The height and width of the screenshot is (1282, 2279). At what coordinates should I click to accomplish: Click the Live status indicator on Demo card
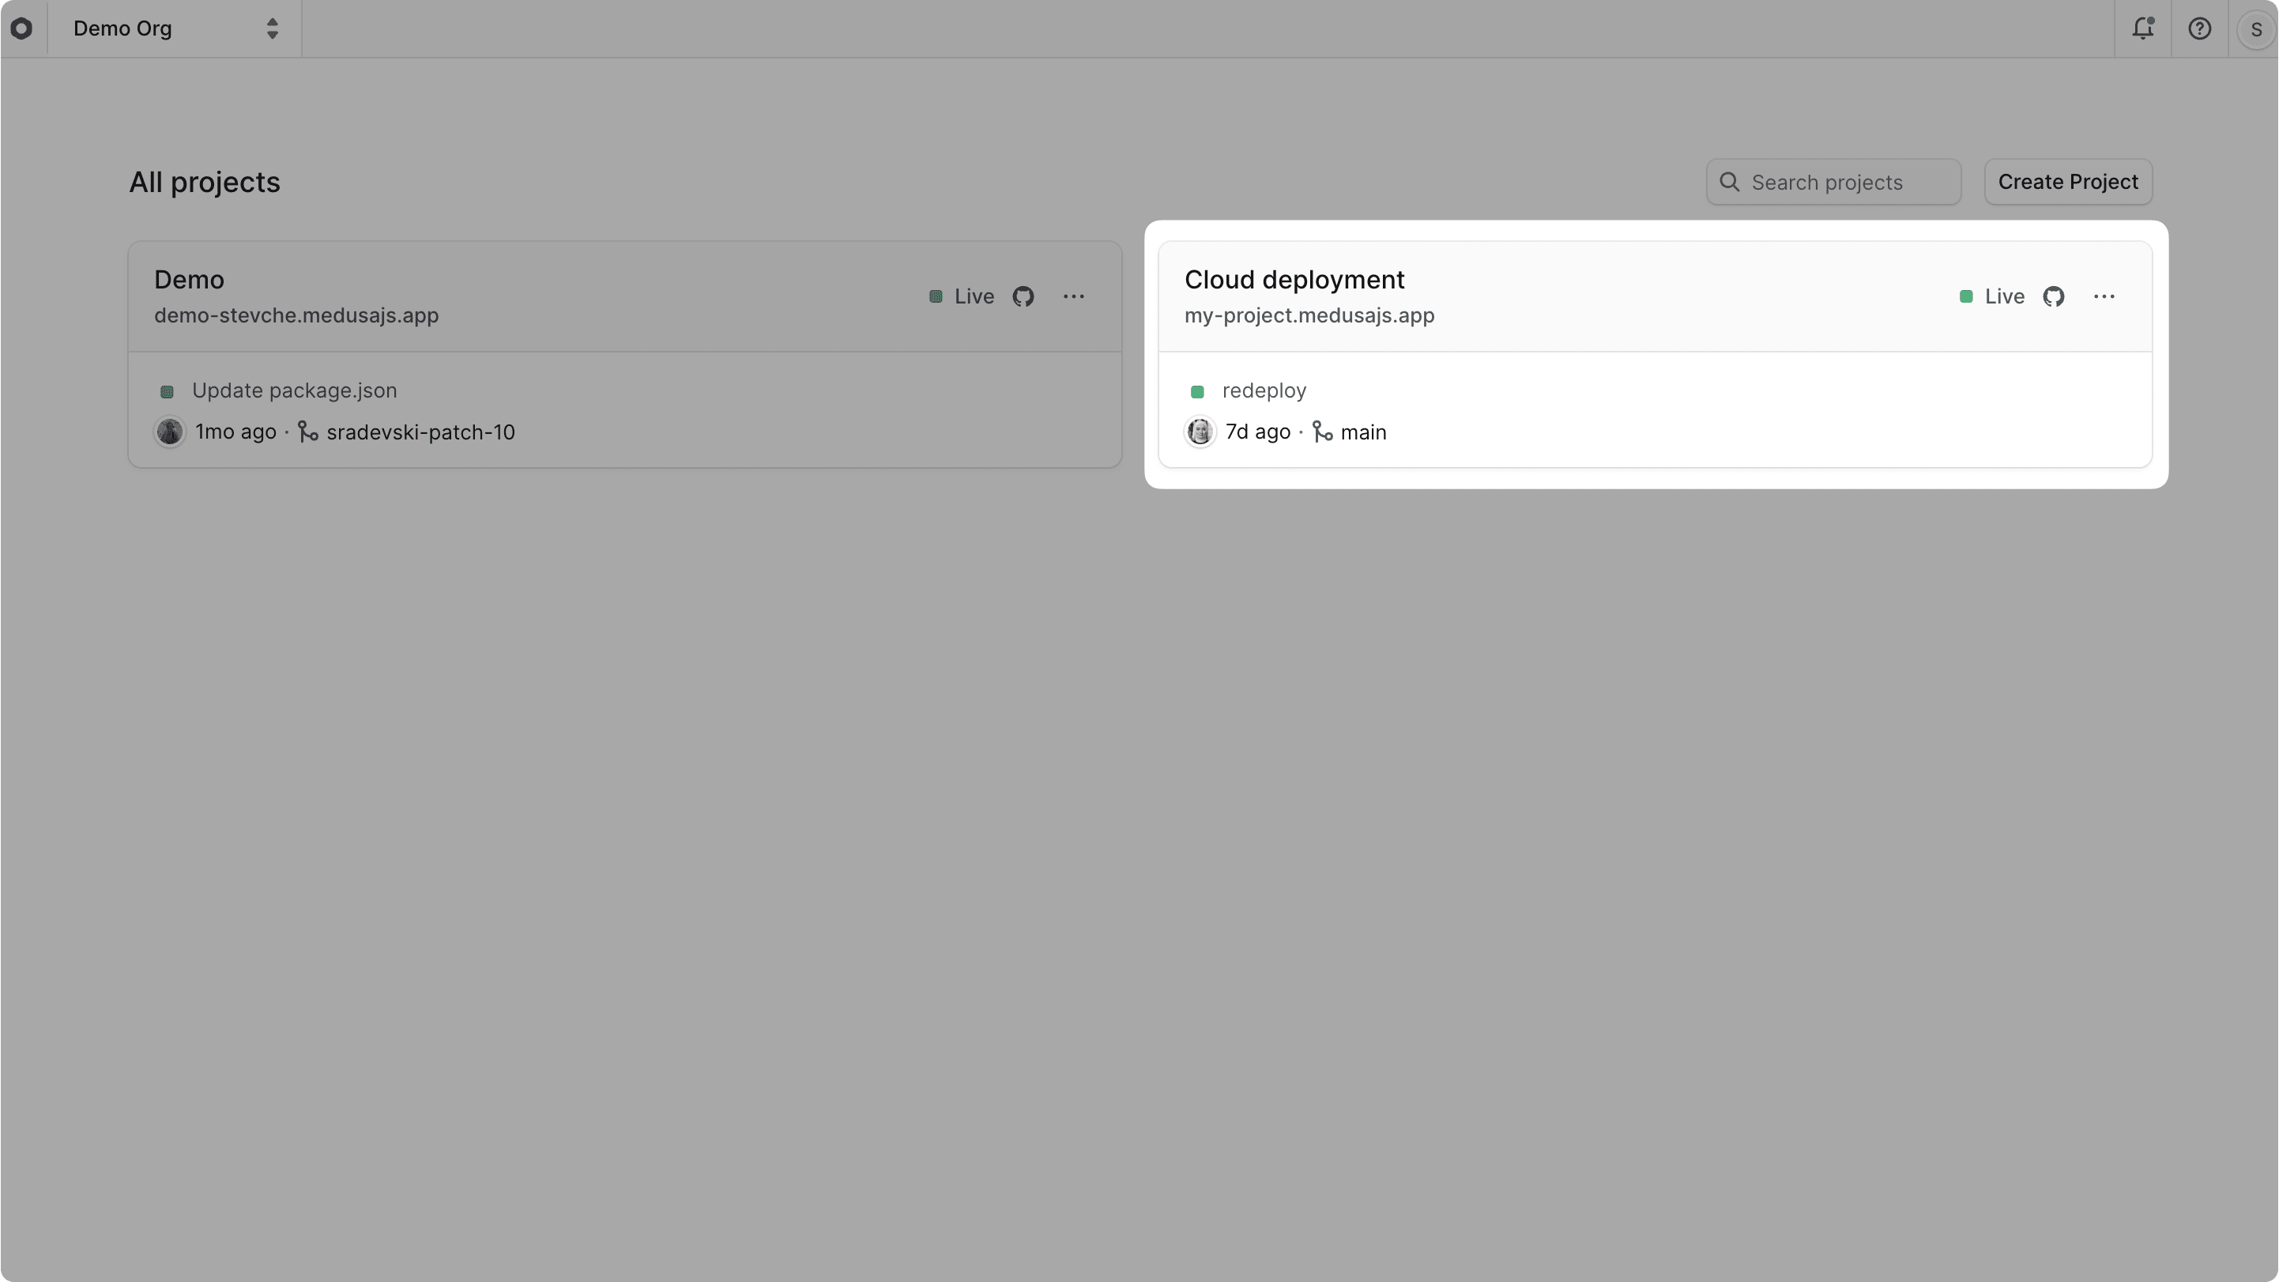coord(935,296)
